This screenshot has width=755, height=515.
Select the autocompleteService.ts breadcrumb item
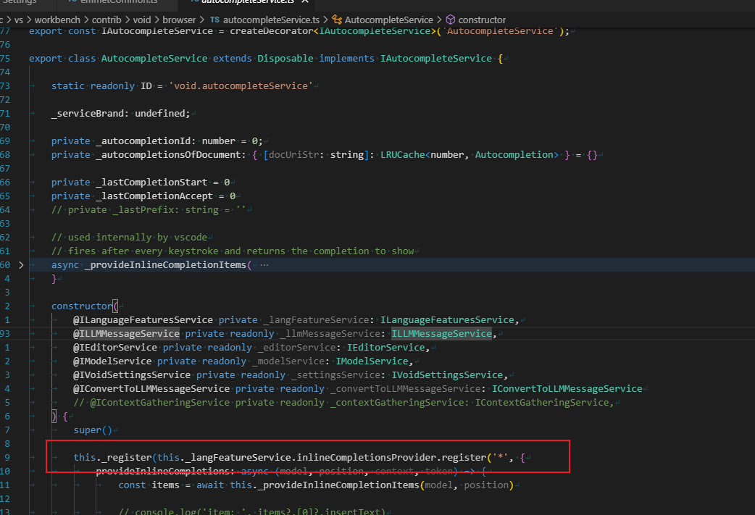click(272, 20)
